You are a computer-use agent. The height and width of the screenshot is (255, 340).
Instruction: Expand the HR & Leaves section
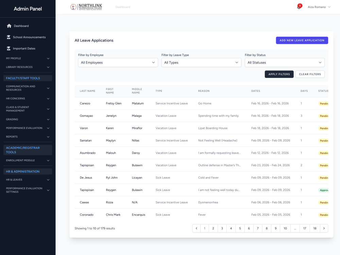pos(28,180)
